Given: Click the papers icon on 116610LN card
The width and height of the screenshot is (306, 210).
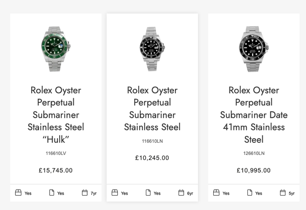Looking at the screenshot, I should coord(148,193).
